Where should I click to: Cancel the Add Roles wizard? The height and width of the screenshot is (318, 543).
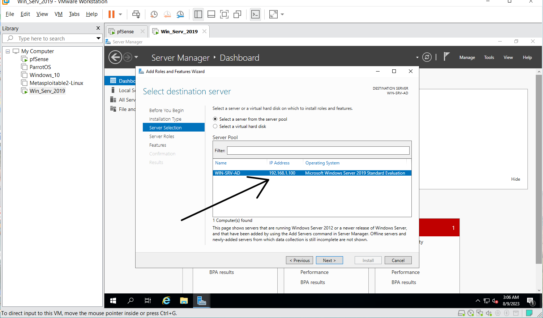point(398,260)
